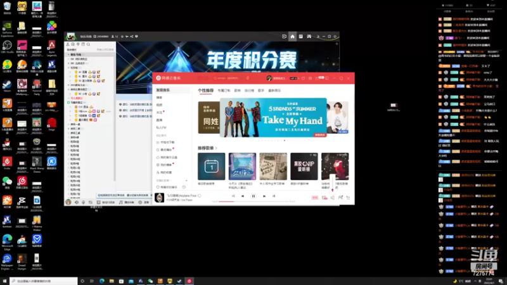Viewport: 507px width, 285px height.
Task: Open Wallpaper Engine desktop shortcut
Action: [x=7, y=262]
